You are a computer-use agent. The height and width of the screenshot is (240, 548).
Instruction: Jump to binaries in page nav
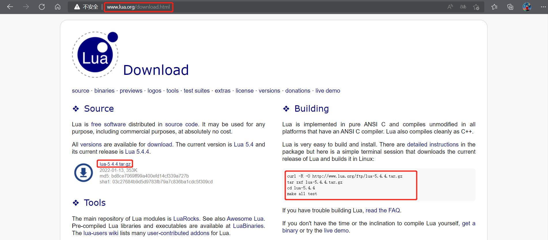[104, 91]
